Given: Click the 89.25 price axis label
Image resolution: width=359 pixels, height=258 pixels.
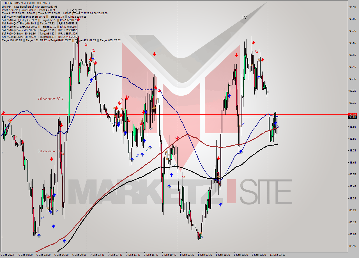Looking at the screenshot, I should 353,210.
